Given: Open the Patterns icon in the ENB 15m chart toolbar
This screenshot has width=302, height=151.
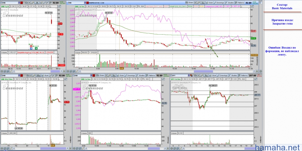Looking at the screenshot, I should (x=56, y=75).
